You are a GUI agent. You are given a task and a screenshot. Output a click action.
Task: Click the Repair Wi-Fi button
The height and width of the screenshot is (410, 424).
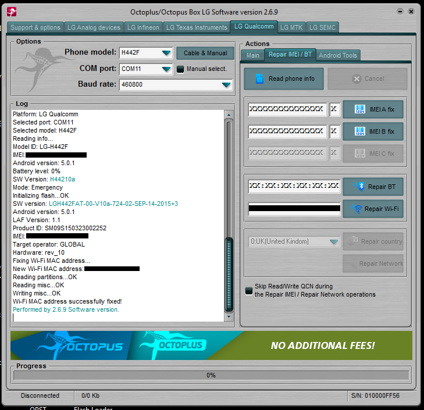coord(373,209)
